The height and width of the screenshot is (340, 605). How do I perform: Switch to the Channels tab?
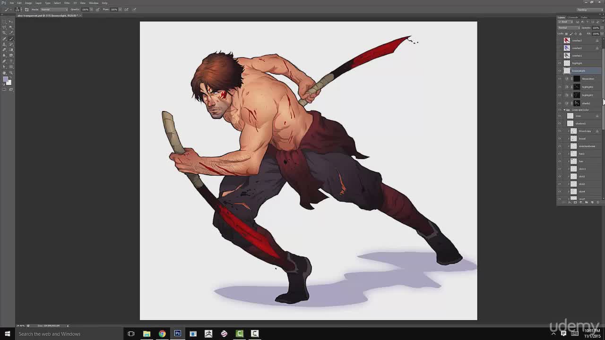(573, 17)
